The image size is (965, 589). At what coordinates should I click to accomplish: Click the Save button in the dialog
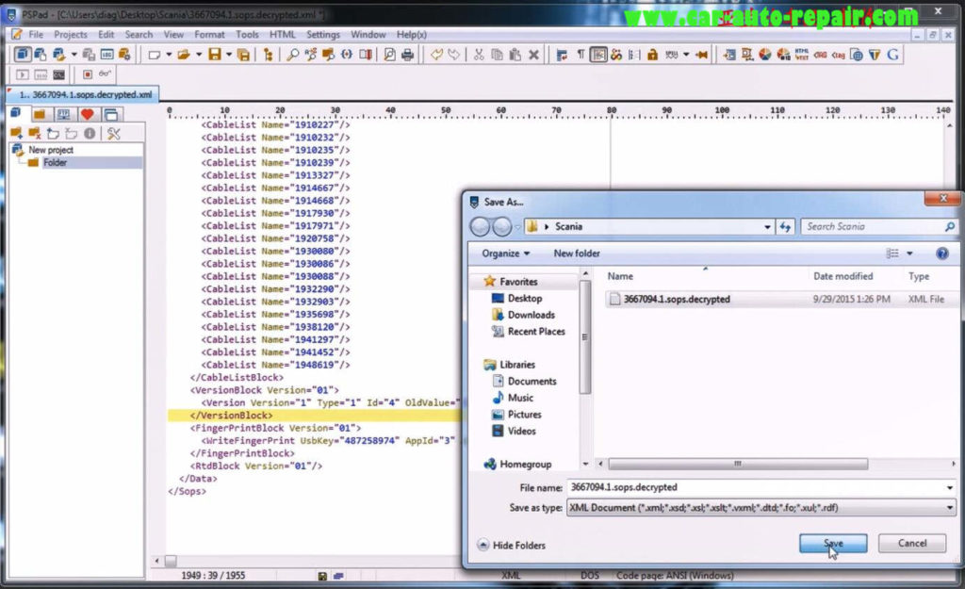click(833, 543)
